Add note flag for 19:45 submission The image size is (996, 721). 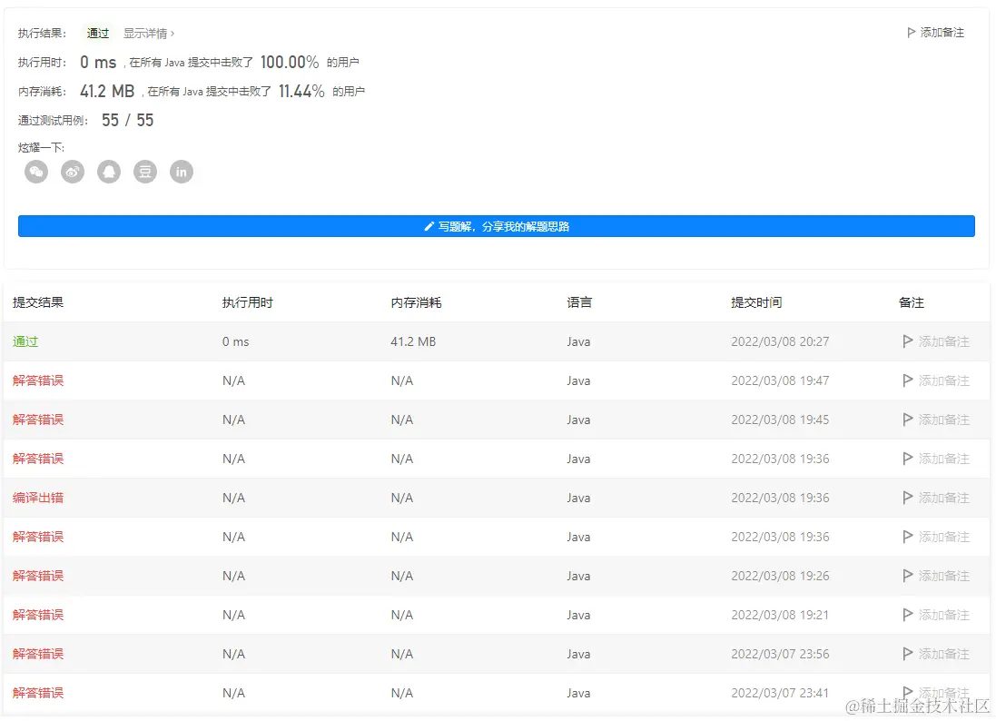point(936,420)
